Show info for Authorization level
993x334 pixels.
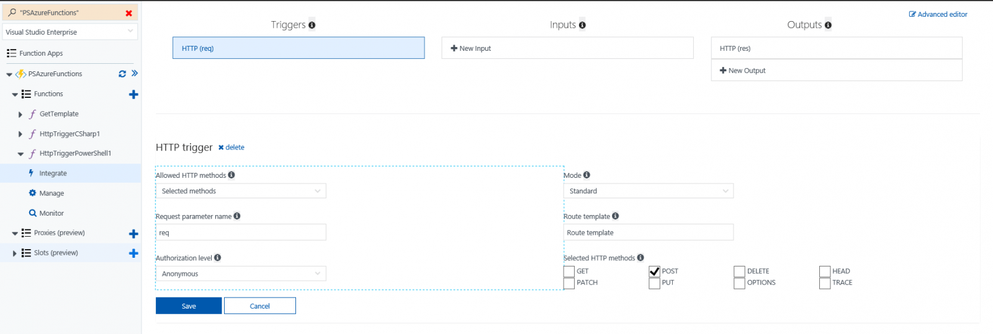218,257
